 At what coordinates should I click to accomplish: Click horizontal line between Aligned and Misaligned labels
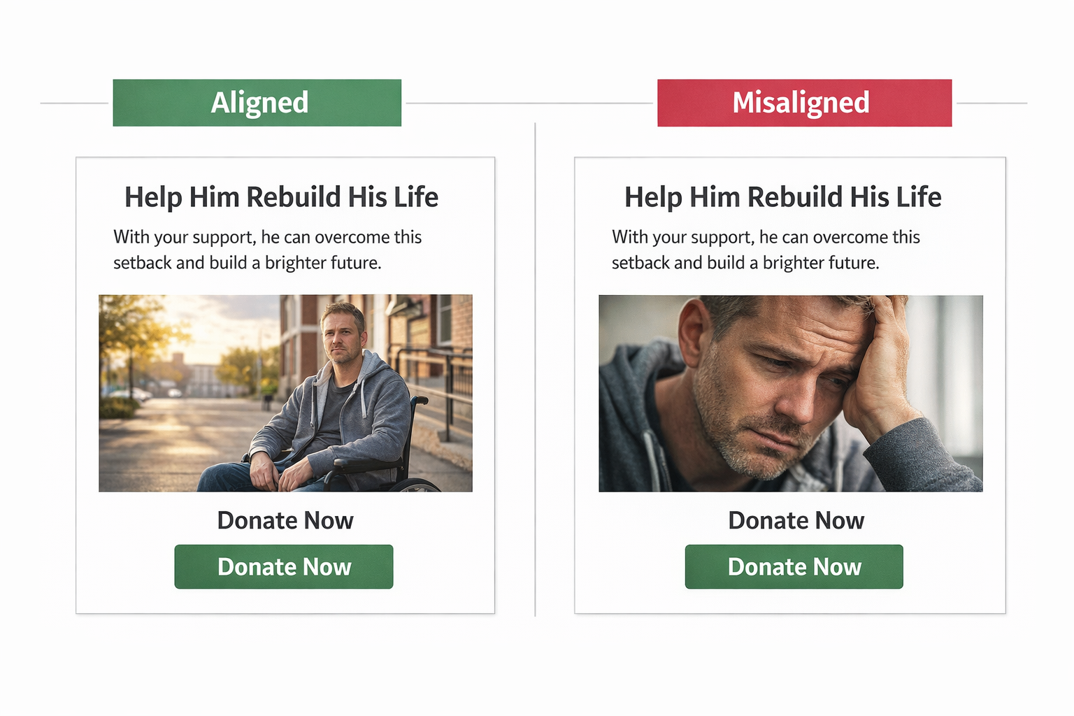pos(529,103)
